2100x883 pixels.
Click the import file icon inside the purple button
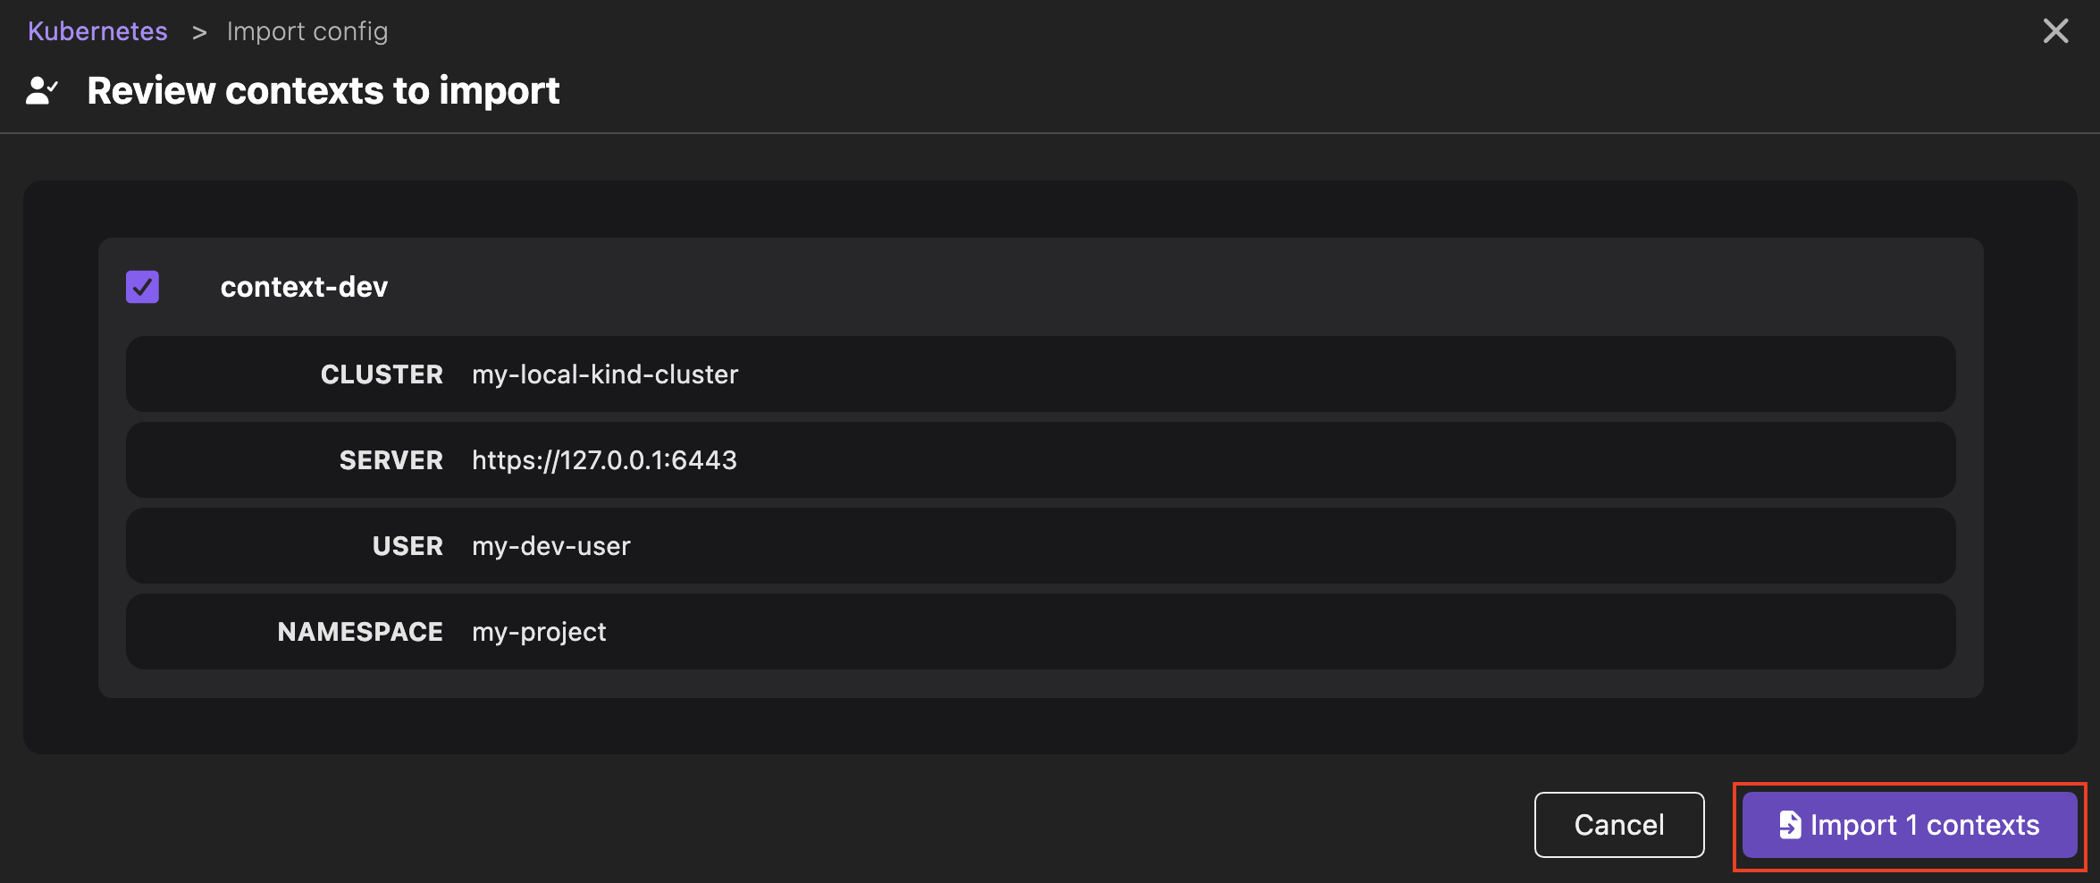tap(1789, 825)
